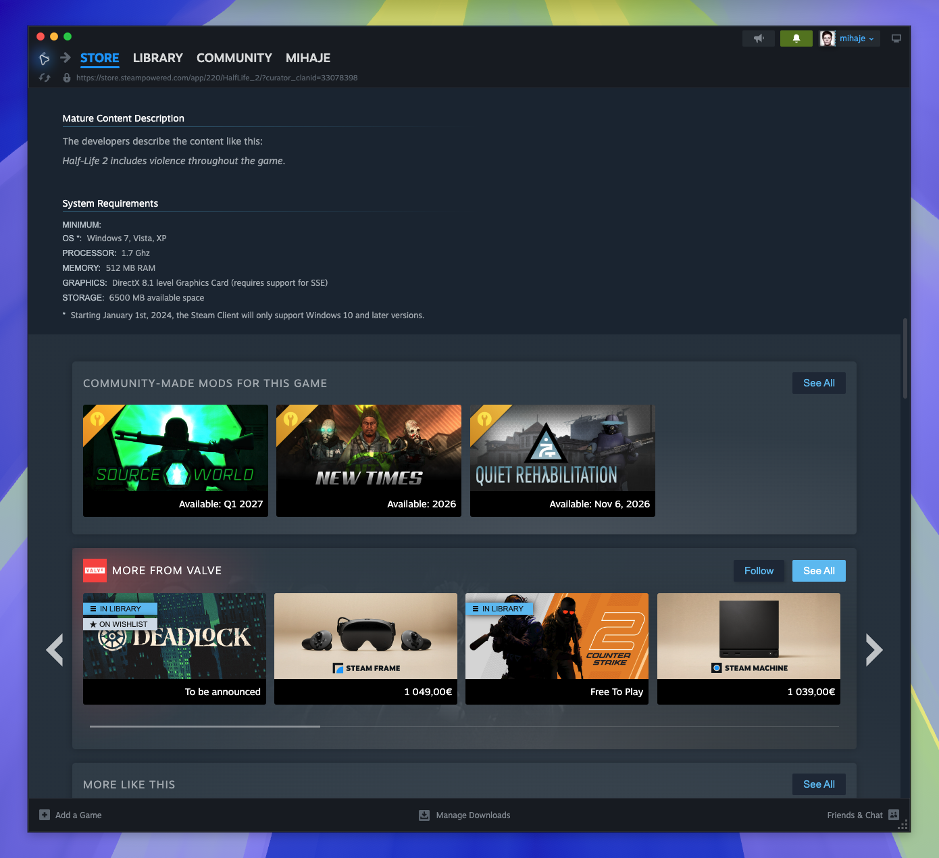Click the page vertical scrollbar
This screenshot has width=939, height=858.
[x=905, y=358]
